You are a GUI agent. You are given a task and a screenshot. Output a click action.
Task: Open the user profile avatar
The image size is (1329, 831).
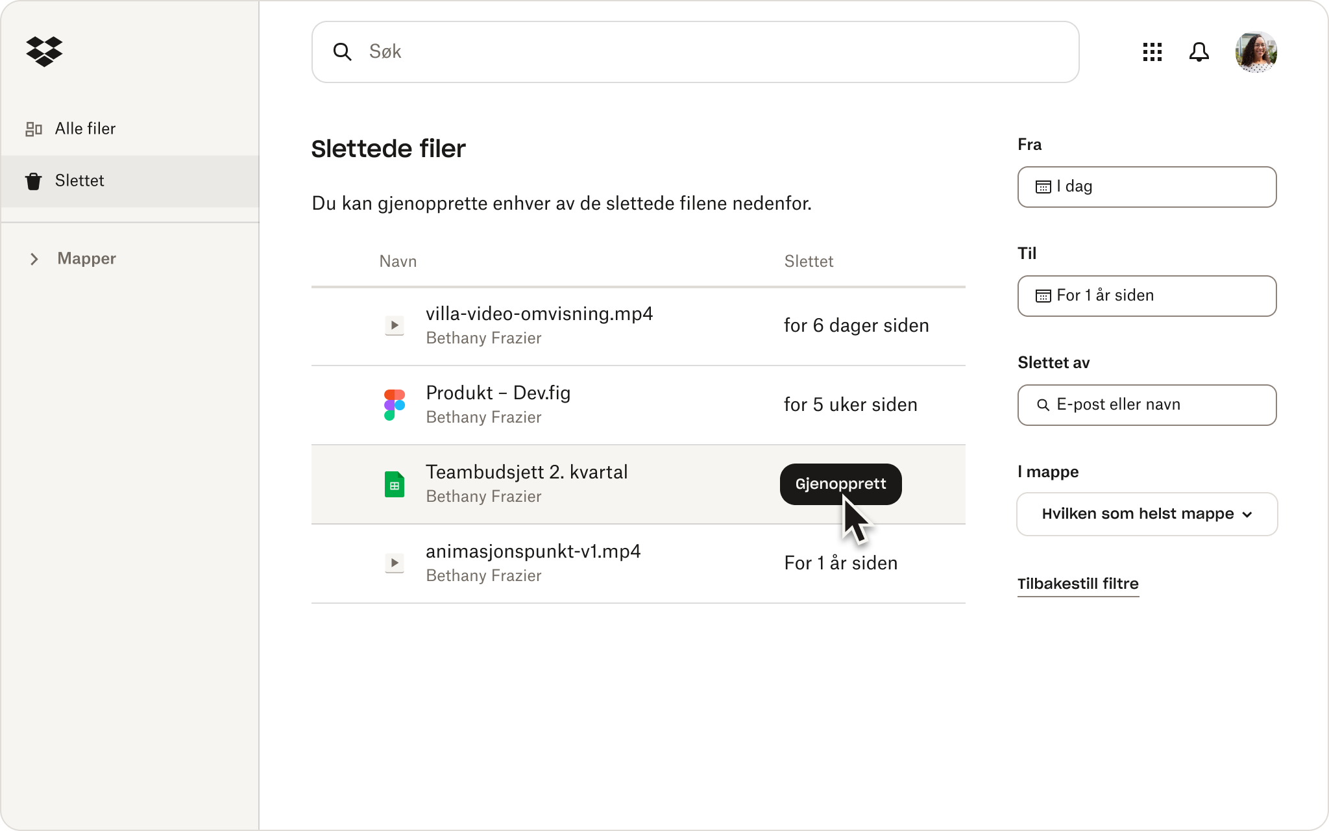[1256, 52]
